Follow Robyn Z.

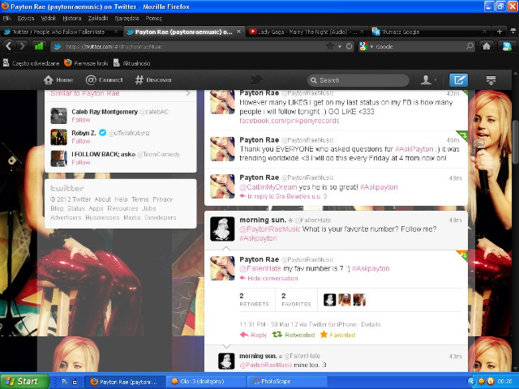click(x=81, y=141)
